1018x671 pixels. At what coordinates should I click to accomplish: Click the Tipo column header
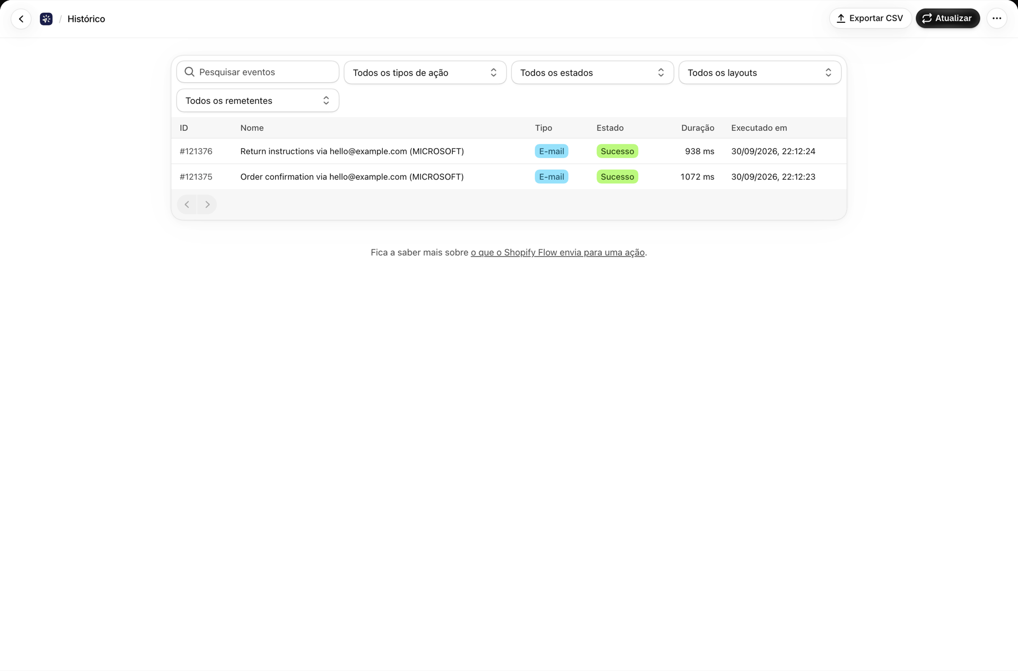point(543,128)
